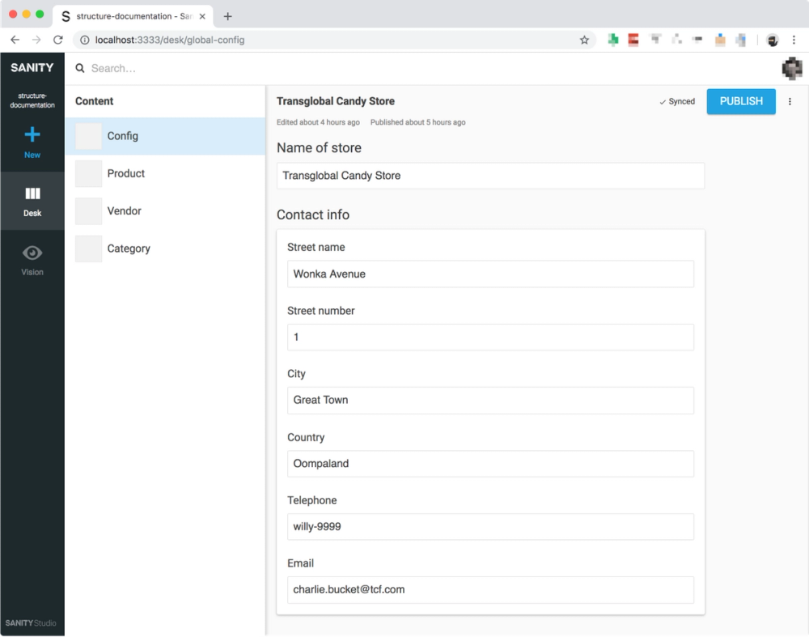Click the SANITY Studio footer label
Image resolution: width=809 pixels, height=637 pixels.
[x=31, y=623]
